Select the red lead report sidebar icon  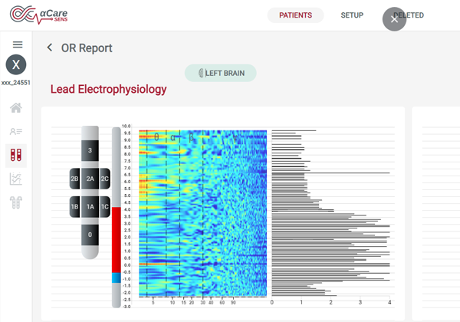(x=16, y=156)
